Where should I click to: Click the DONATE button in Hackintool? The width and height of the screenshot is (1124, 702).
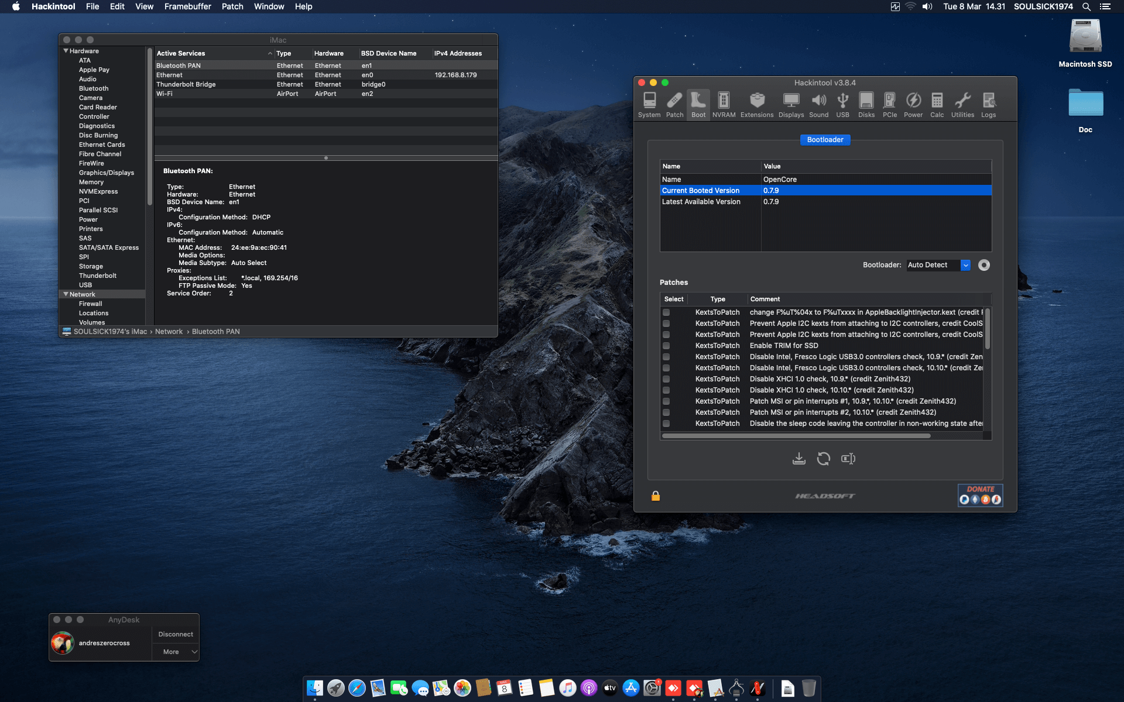pyautogui.click(x=980, y=495)
